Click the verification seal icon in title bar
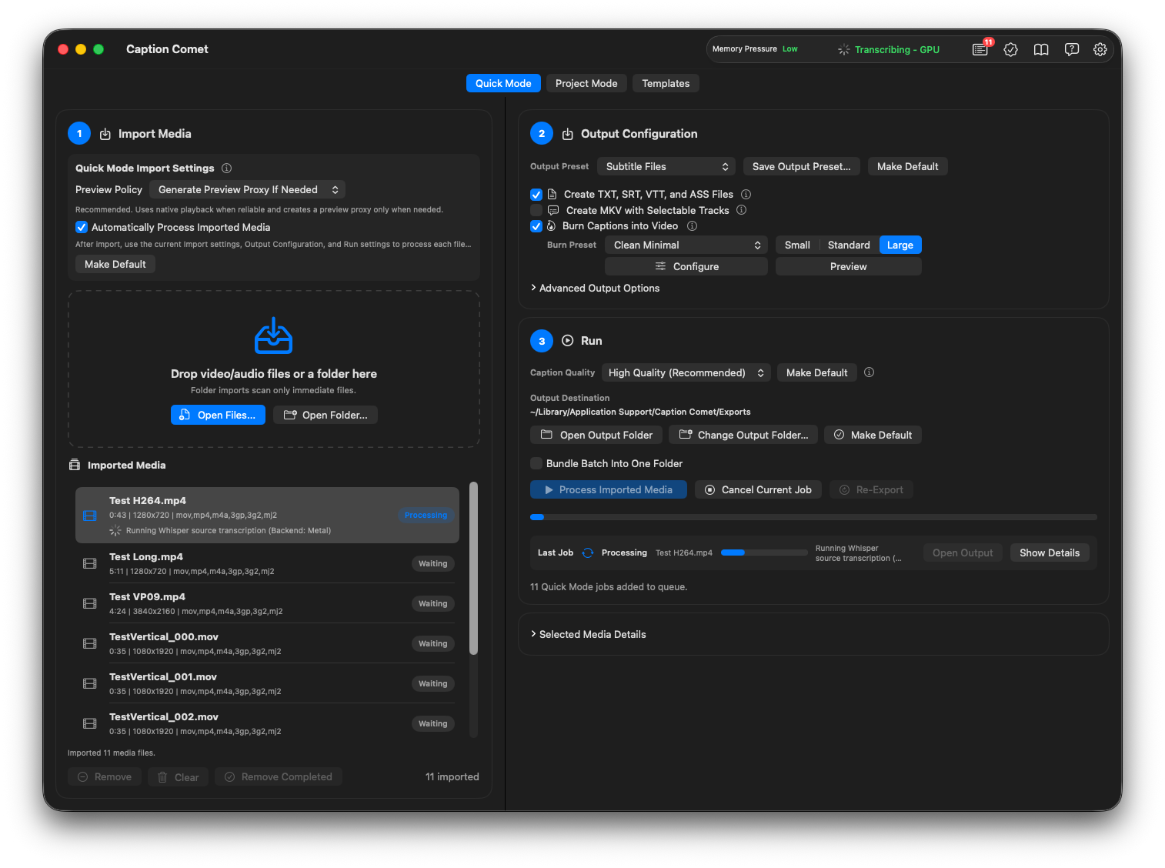This screenshot has height=868, width=1165. pos(1011,49)
